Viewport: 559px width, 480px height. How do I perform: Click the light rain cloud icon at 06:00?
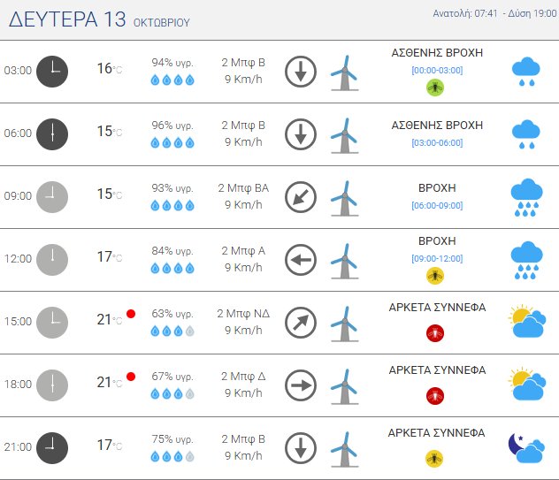click(x=526, y=133)
